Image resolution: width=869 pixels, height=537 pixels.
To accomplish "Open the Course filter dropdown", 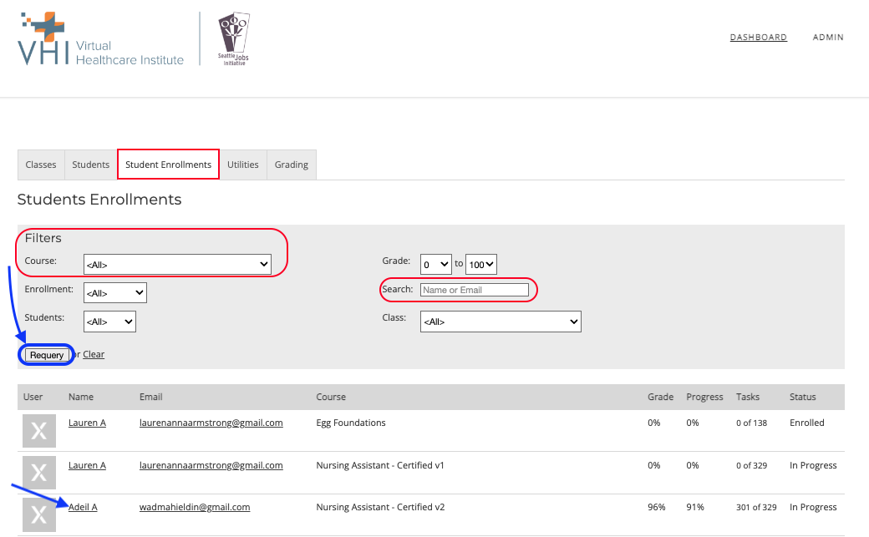I will click(x=177, y=265).
